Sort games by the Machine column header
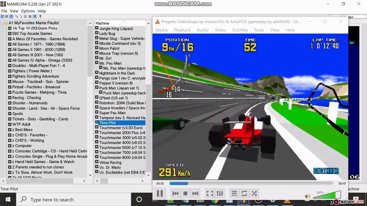The height and width of the screenshot is (206, 367). [x=120, y=23]
